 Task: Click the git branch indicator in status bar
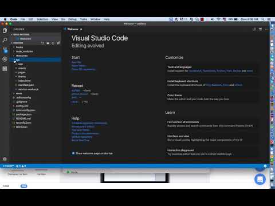click(x=8, y=166)
